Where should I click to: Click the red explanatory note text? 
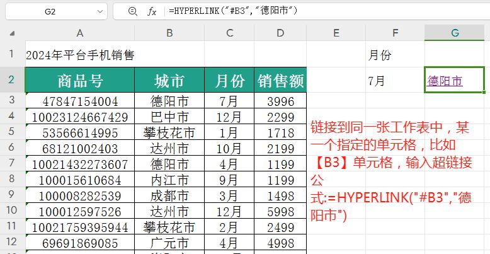tap(391, 171)
